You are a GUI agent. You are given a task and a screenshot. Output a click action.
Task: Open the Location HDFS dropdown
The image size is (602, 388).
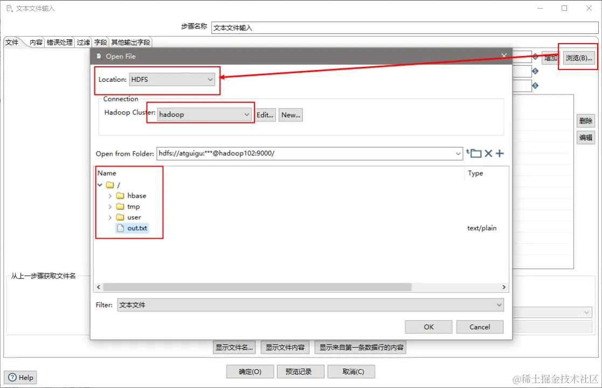[172, 79]
